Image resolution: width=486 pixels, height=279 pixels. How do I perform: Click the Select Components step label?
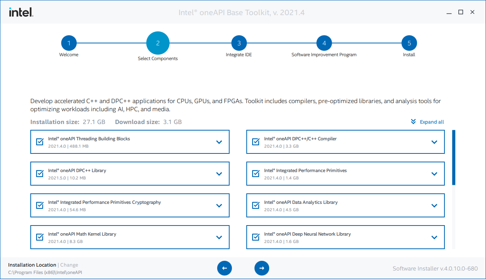(x=158, y=59)
